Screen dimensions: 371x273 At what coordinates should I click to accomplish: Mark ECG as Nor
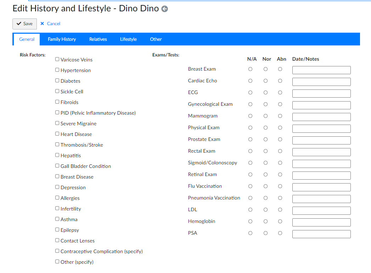(265, 92)
